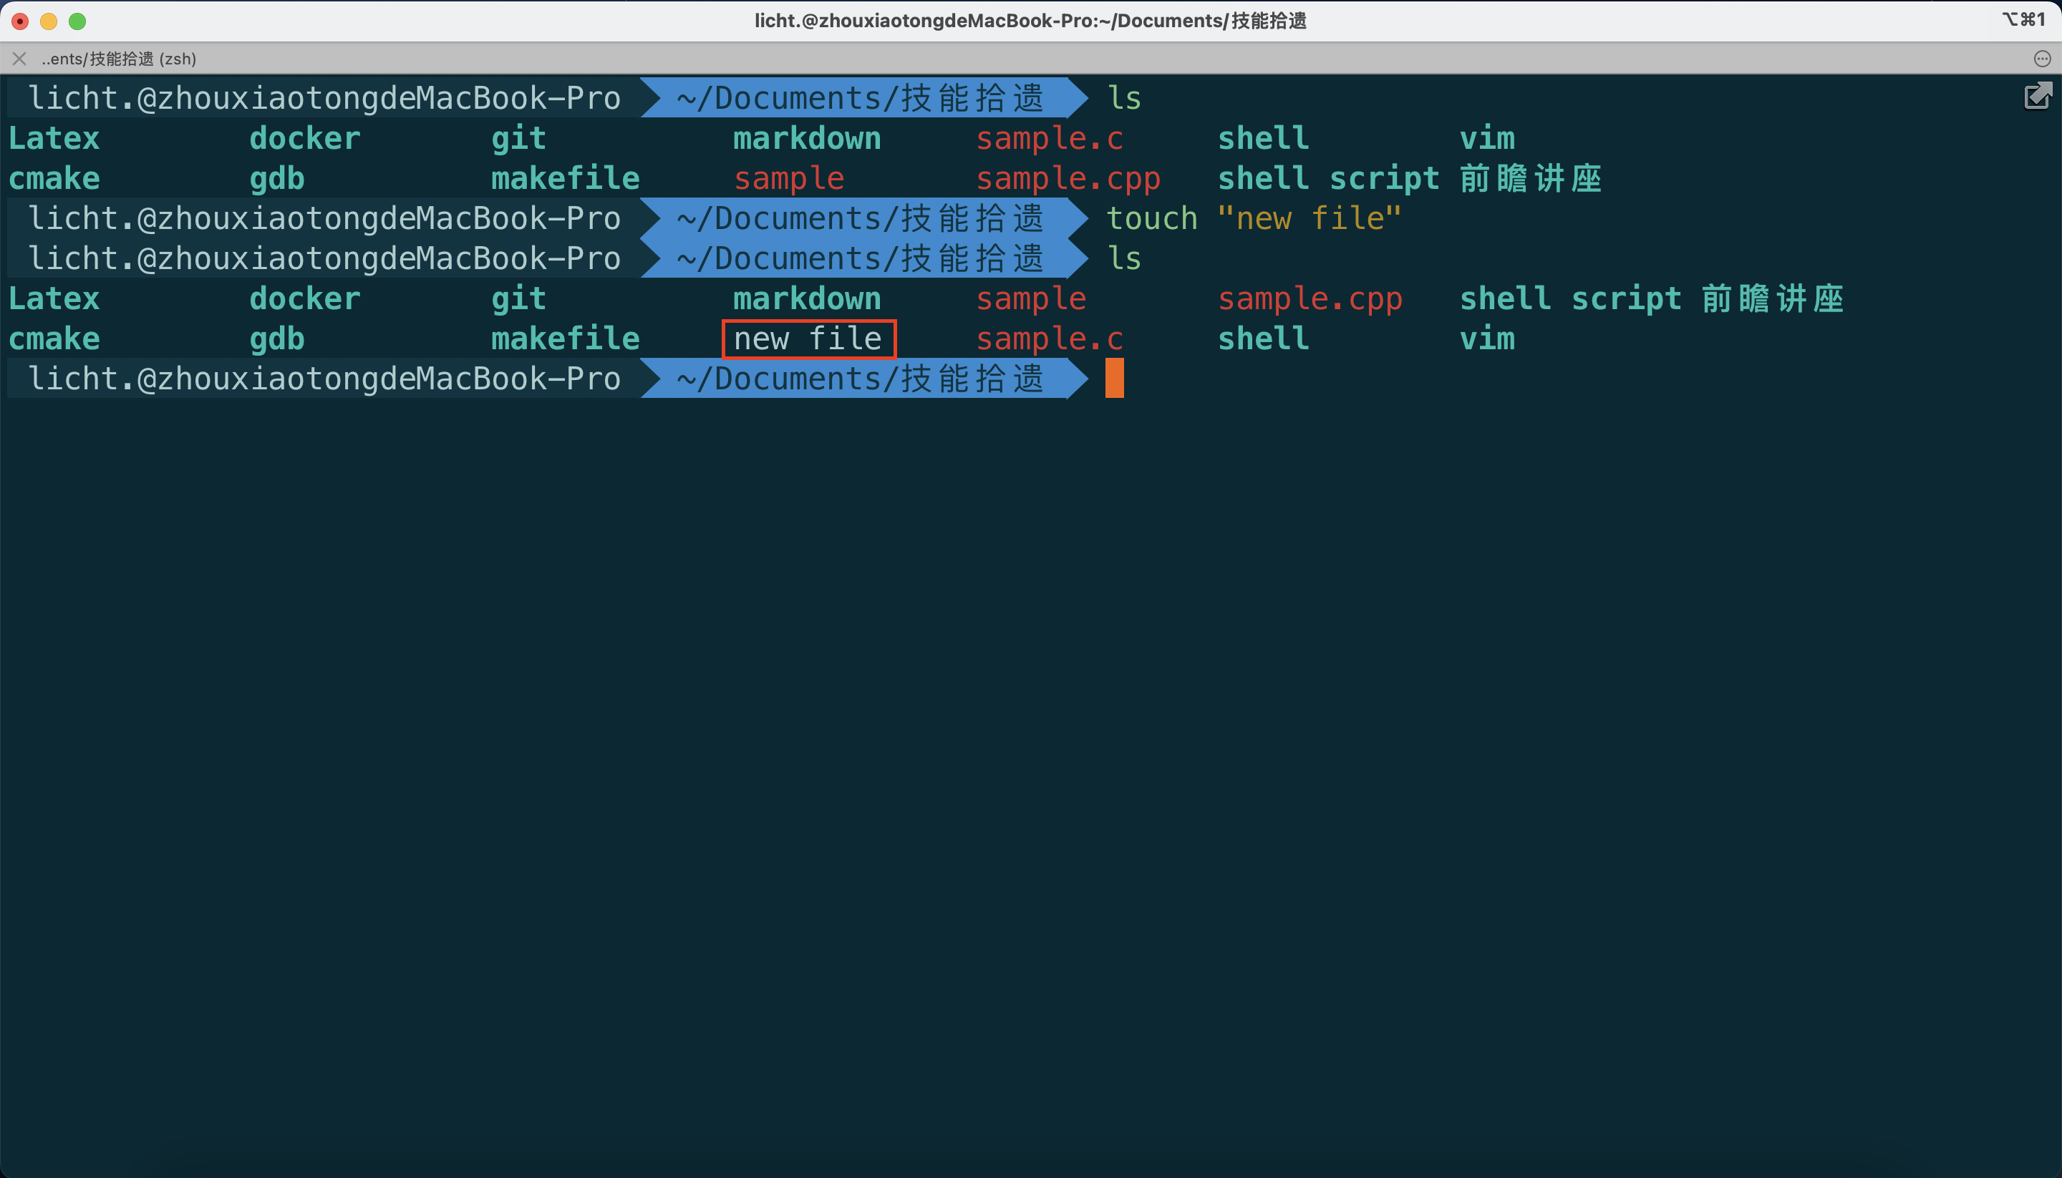Close the zsh tab with the X icon
Screen dimensions: 2062x1178
click(x=19, y=58)
